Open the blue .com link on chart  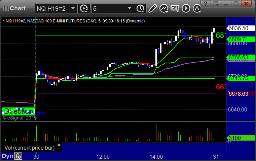[x=40, y=113]
